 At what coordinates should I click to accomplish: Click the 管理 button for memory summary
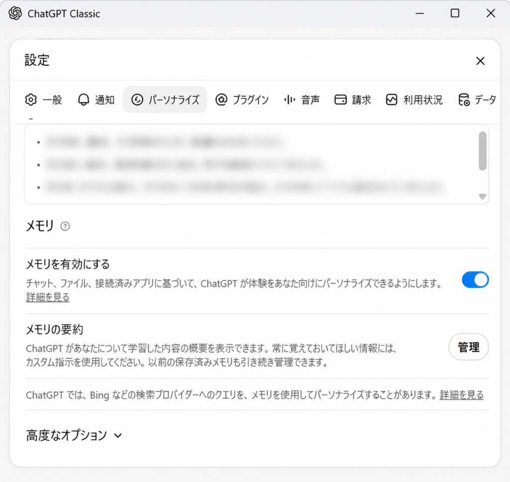click(x=468, y=347)
